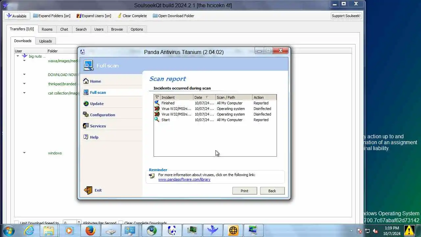Click the Reminder information icon

point(152,176)
